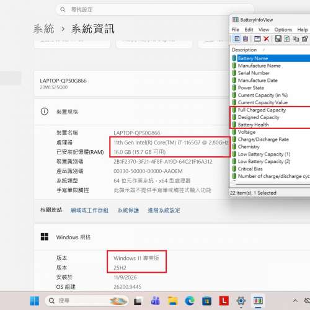
Task: Show hidden tray icons with the chevron
Action: 295,301
